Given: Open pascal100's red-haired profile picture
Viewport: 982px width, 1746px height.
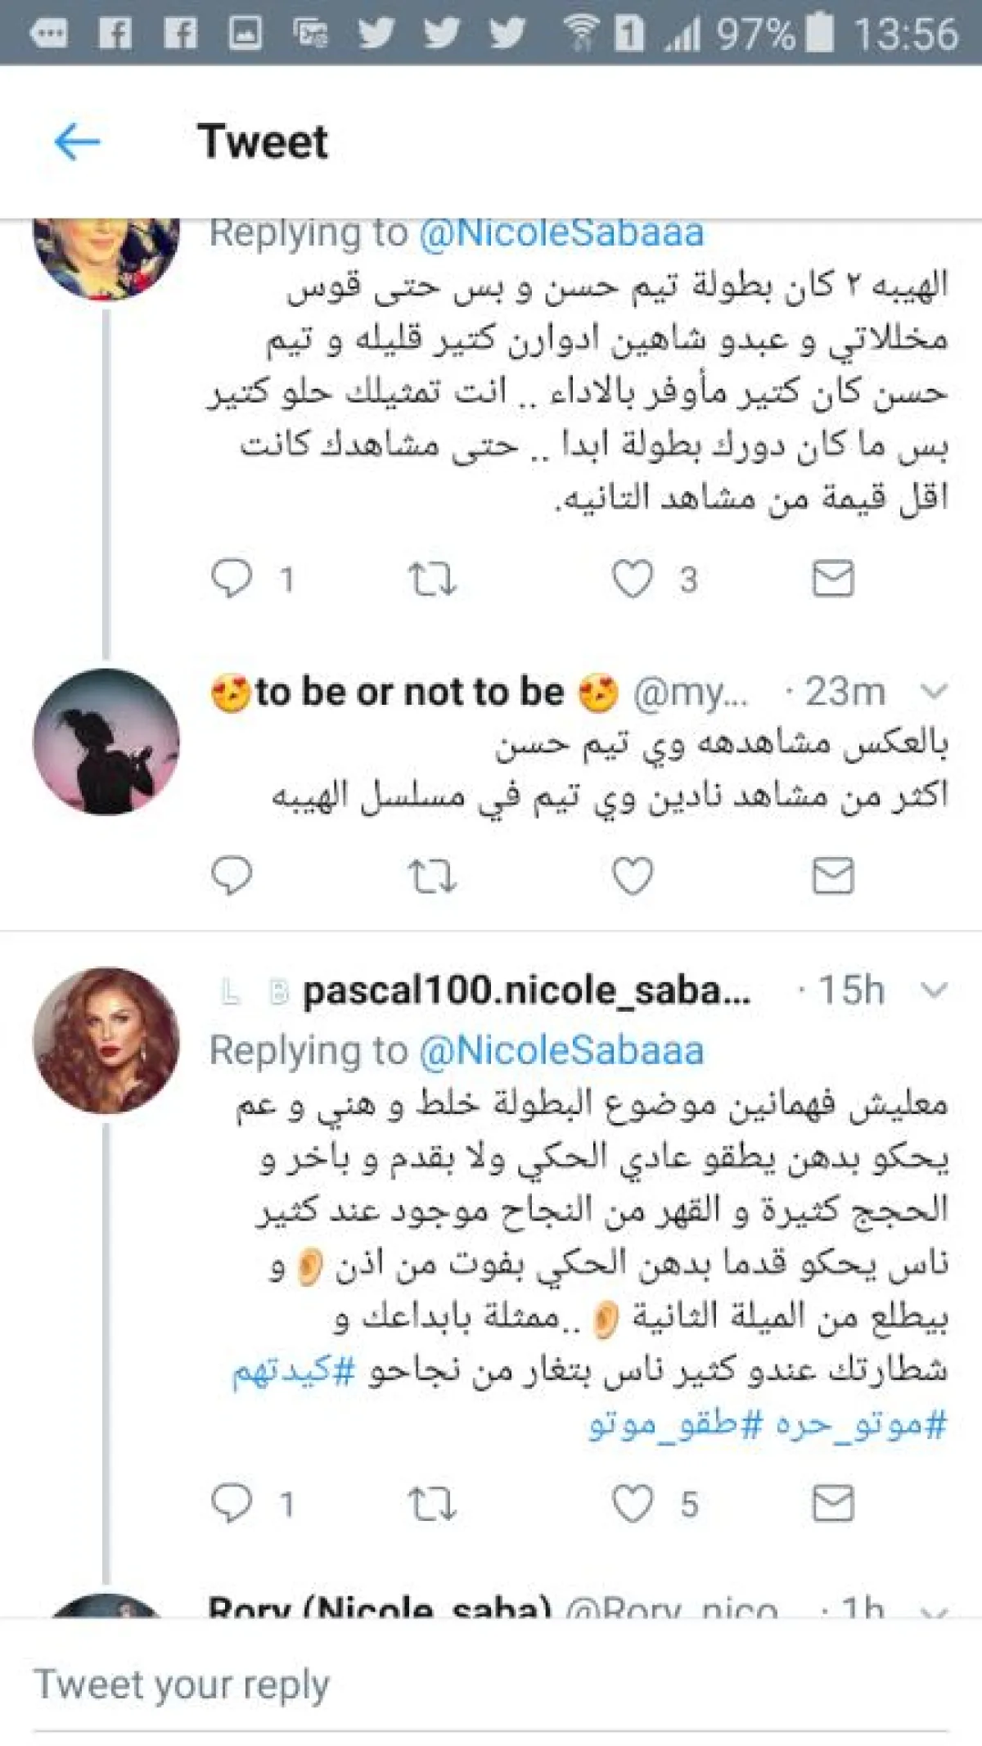Looking at the screenshot, I should [106, 1040].
